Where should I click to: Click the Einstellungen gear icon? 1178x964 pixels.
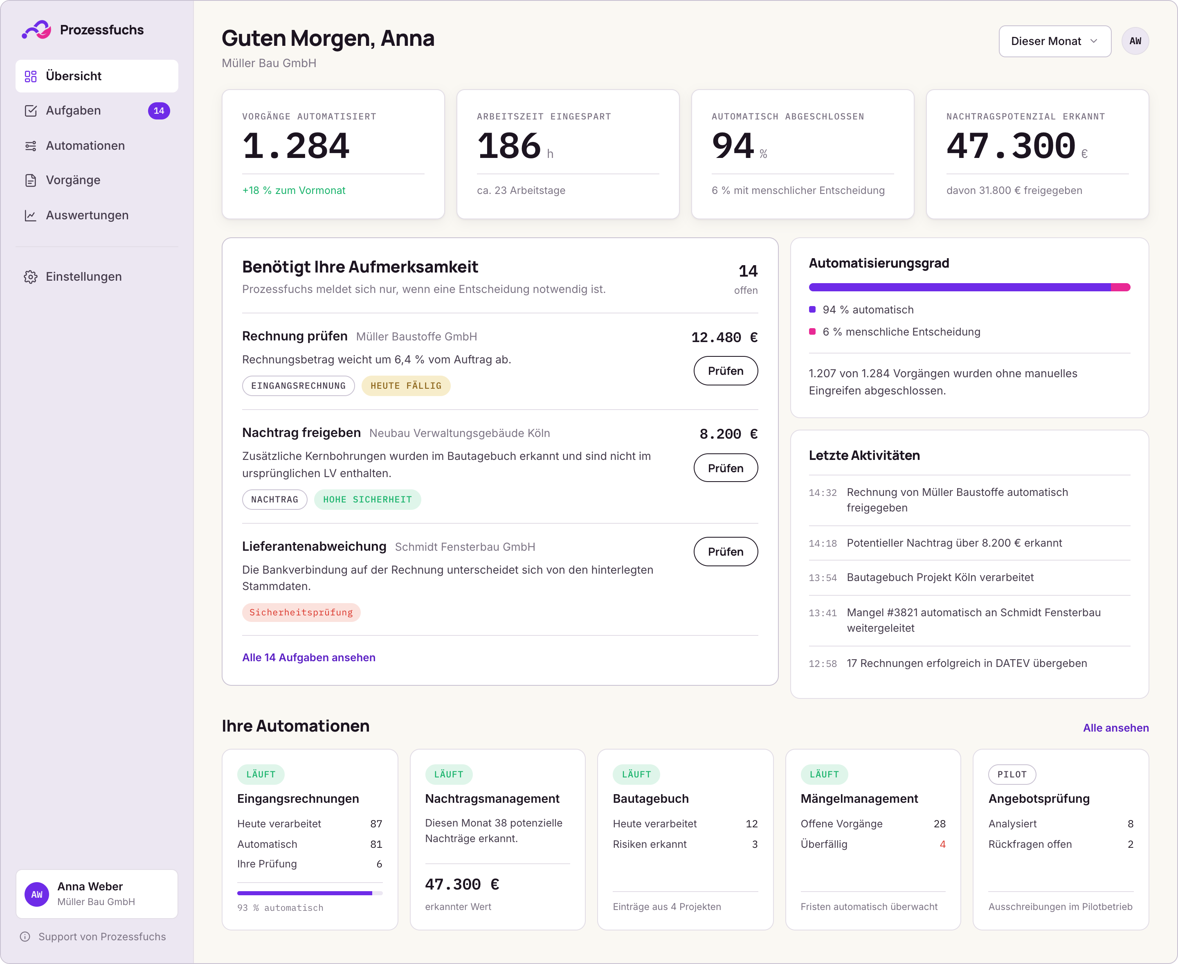(x=31, y=277)
